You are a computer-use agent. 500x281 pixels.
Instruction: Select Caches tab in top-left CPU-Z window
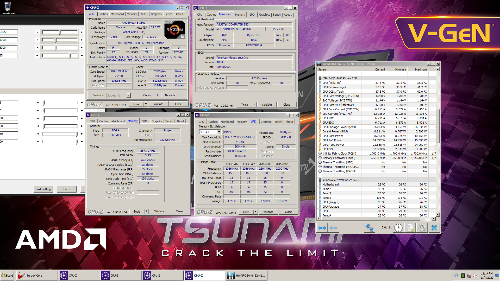coord(103,14)
